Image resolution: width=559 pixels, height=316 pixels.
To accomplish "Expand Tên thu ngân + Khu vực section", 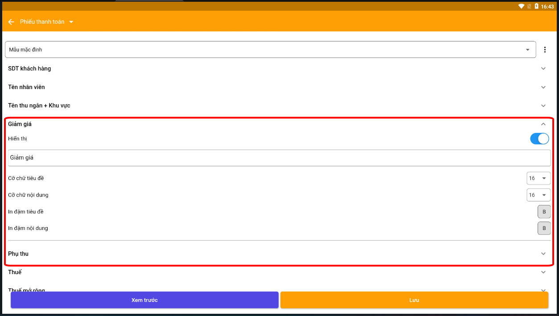I will pos(543,106).
